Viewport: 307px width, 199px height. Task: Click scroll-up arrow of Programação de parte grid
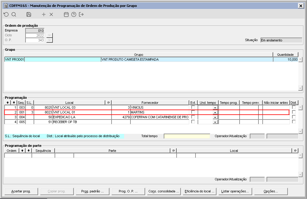click(300, 155)
